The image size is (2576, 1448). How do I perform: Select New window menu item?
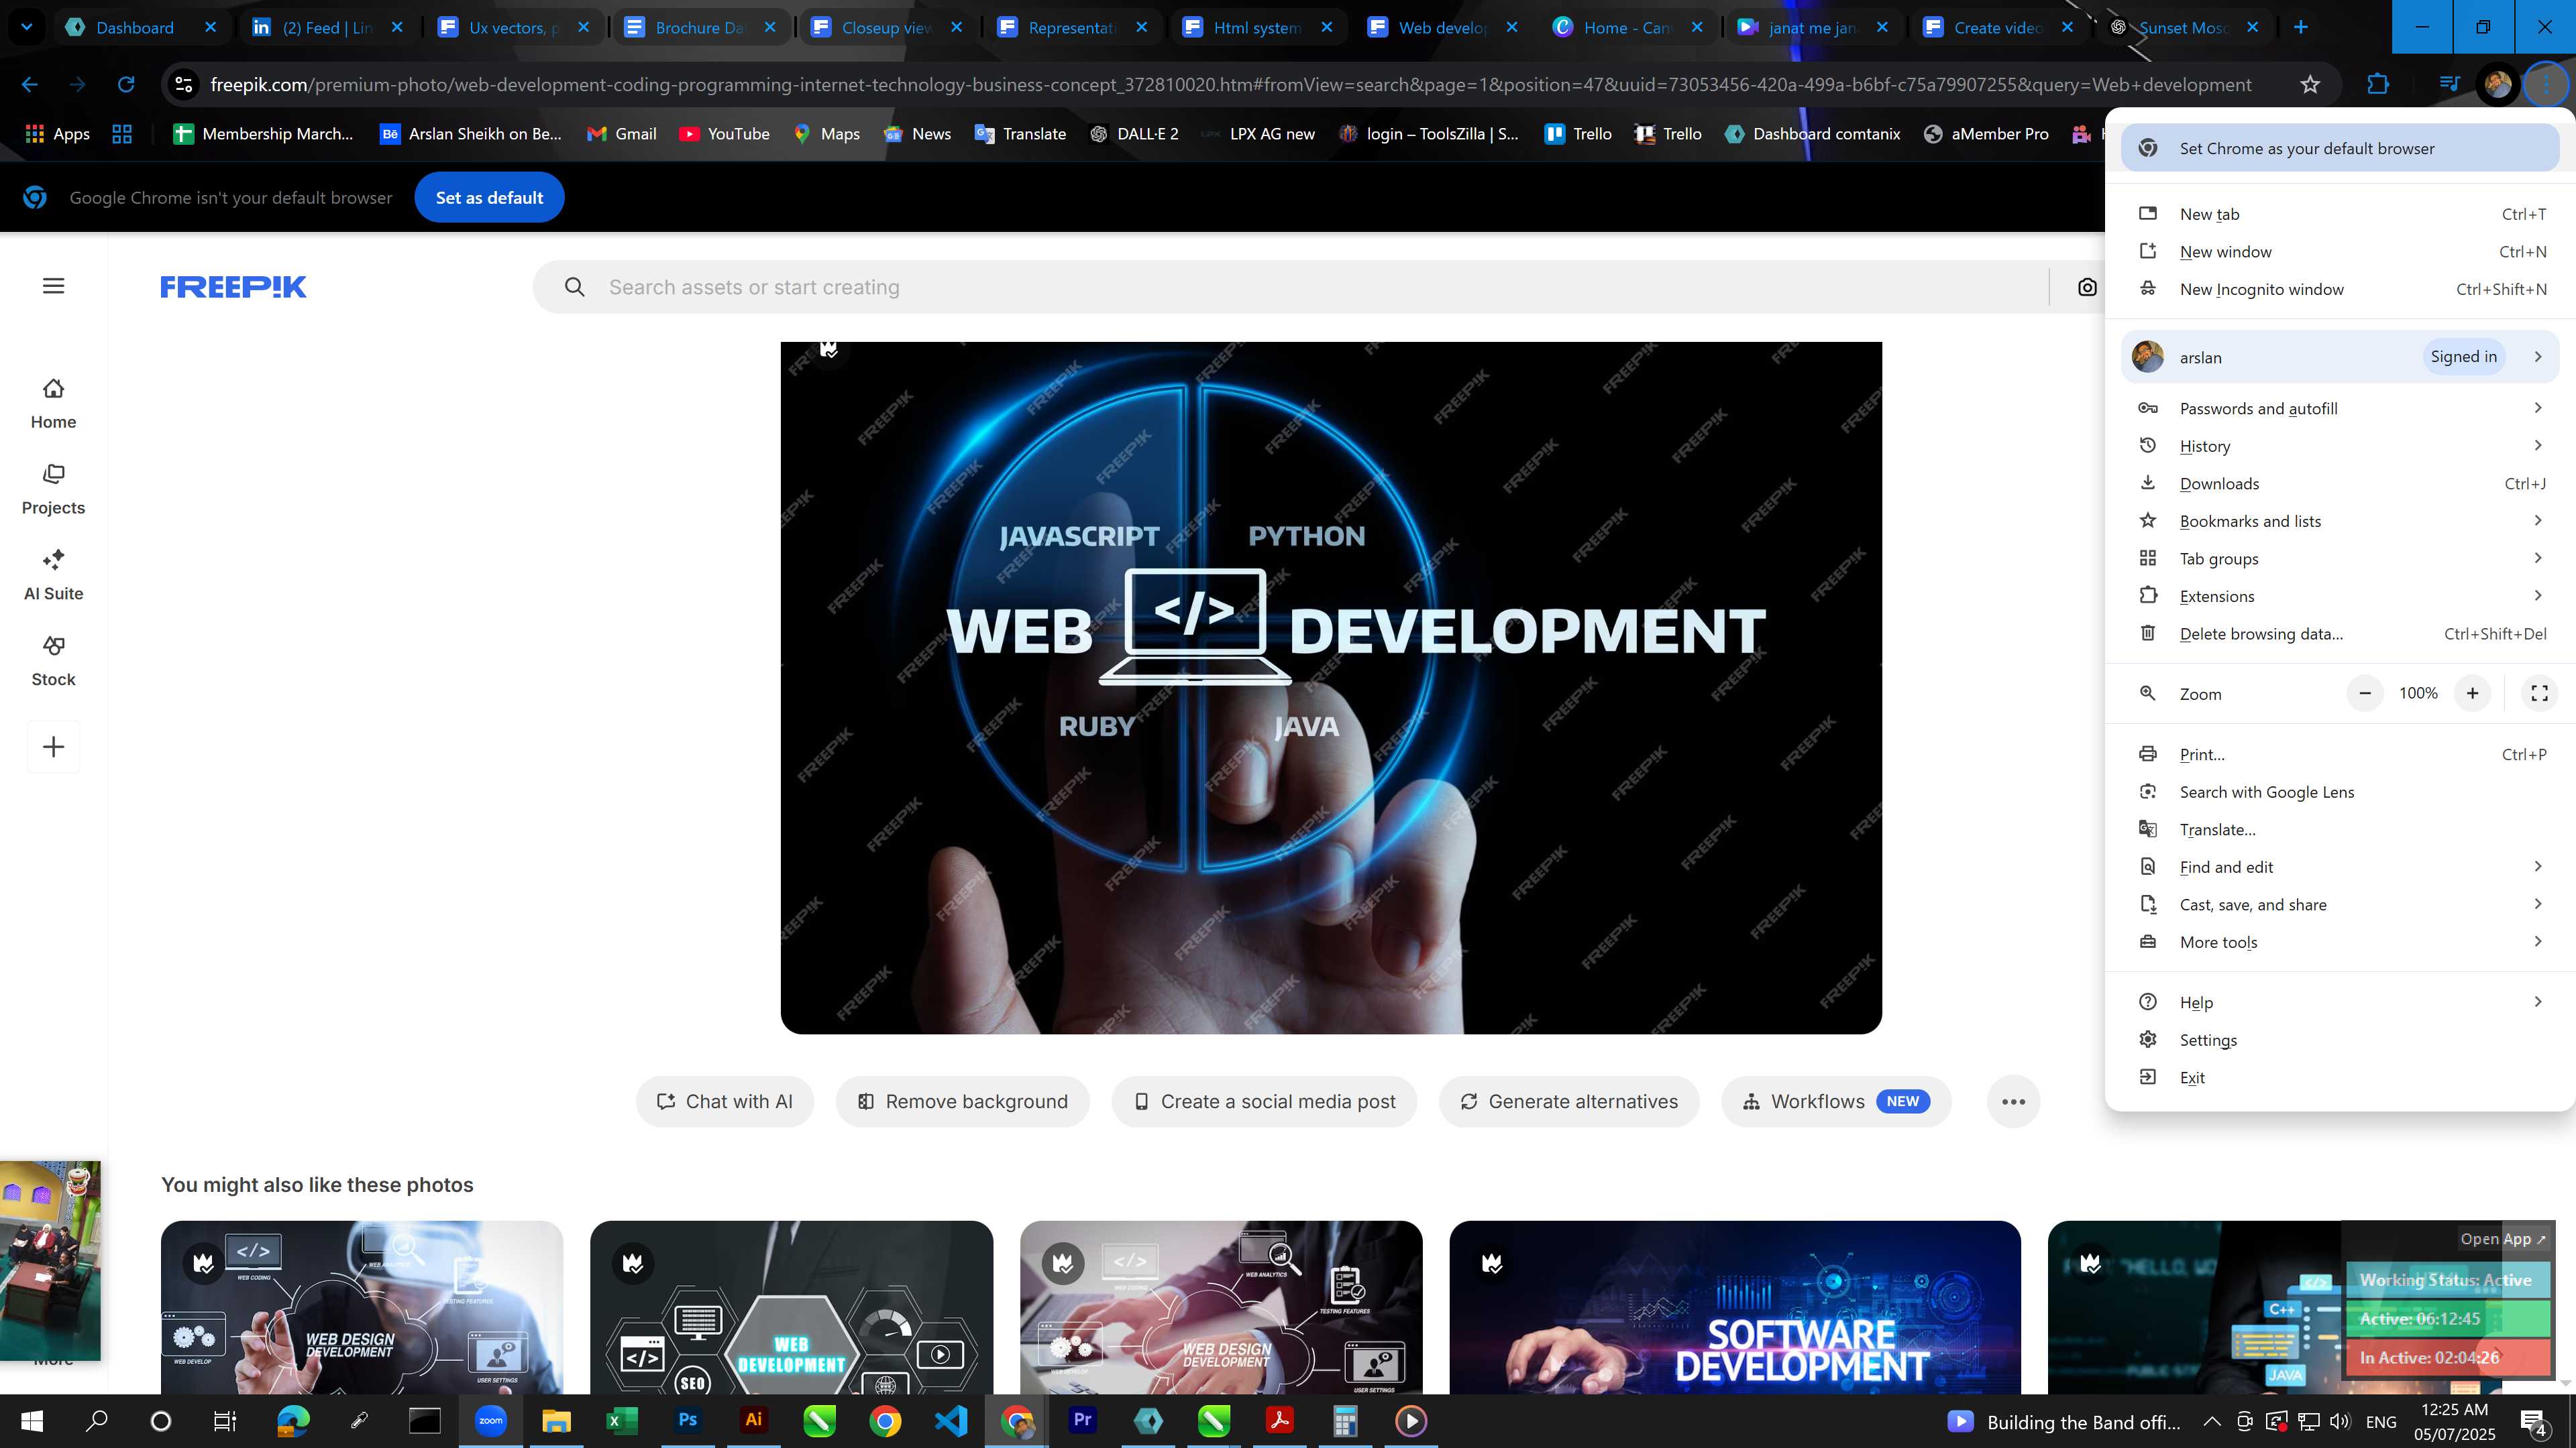tap(2341, 252)
